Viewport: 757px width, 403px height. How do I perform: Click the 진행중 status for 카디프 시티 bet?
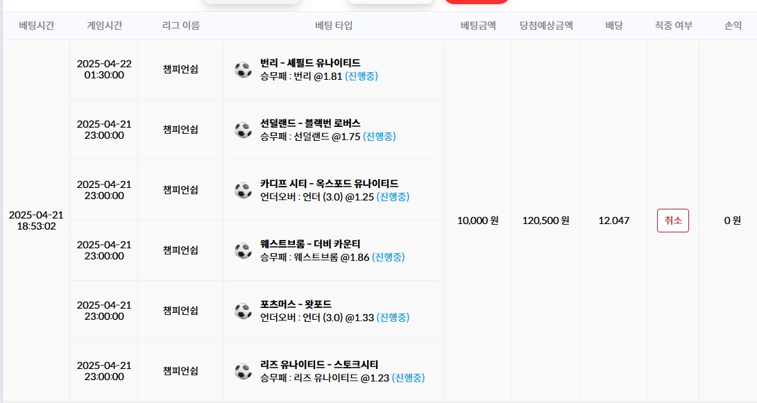tap(393, 197)
